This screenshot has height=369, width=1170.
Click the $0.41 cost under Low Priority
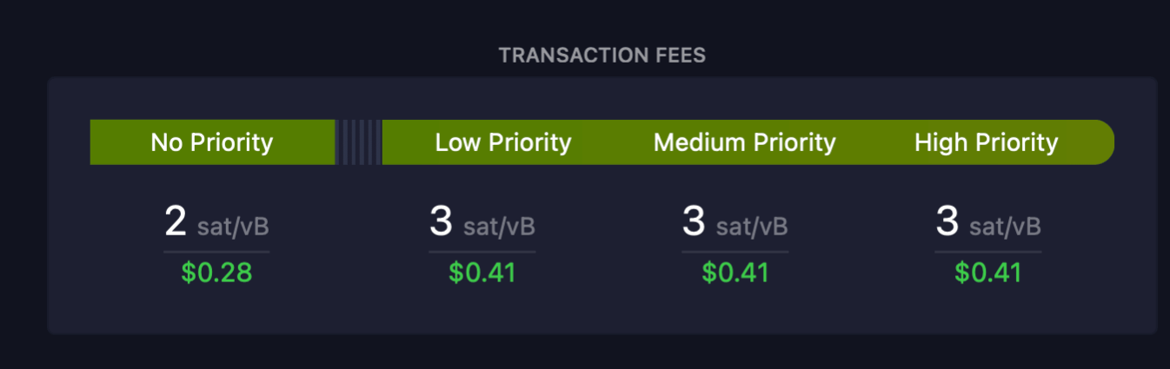tap(482, 273)
